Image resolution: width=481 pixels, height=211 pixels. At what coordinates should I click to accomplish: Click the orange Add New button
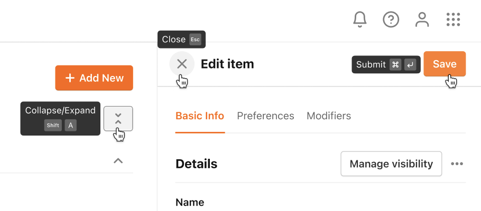pyautogui.click(x=94, y=78)
